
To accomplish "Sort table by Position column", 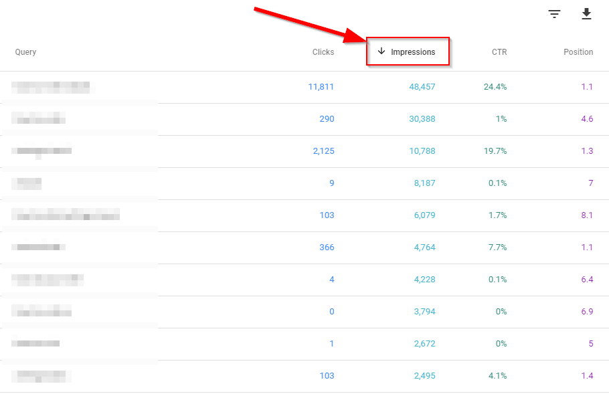I will pos(578,52).
